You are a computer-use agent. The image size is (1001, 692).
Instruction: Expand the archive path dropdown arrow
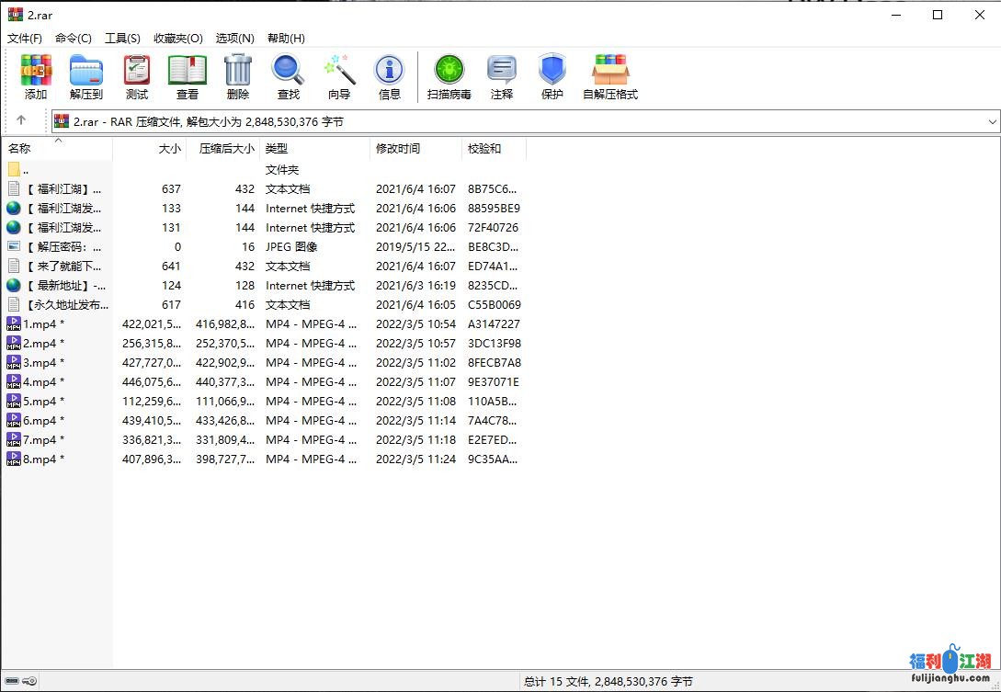[x=992, y=121]
